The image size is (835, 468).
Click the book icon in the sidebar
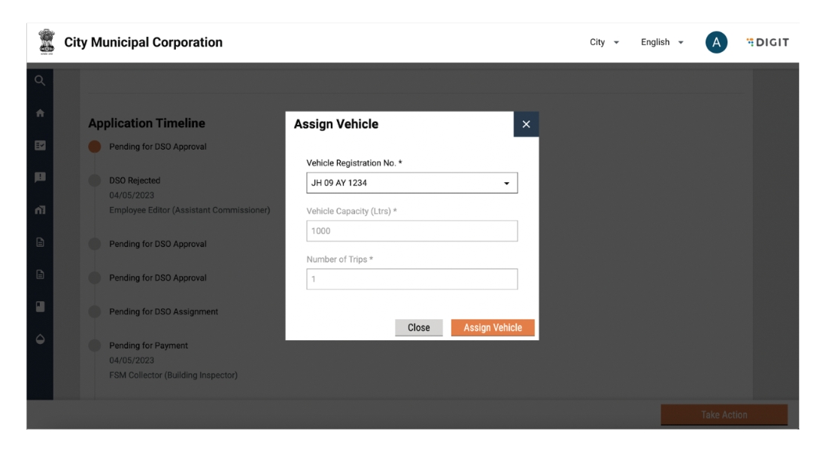[x=40, y=307]
